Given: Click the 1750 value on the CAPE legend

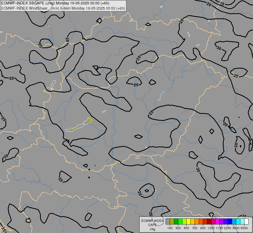Looking at the screenshot, I should [219, 228].
